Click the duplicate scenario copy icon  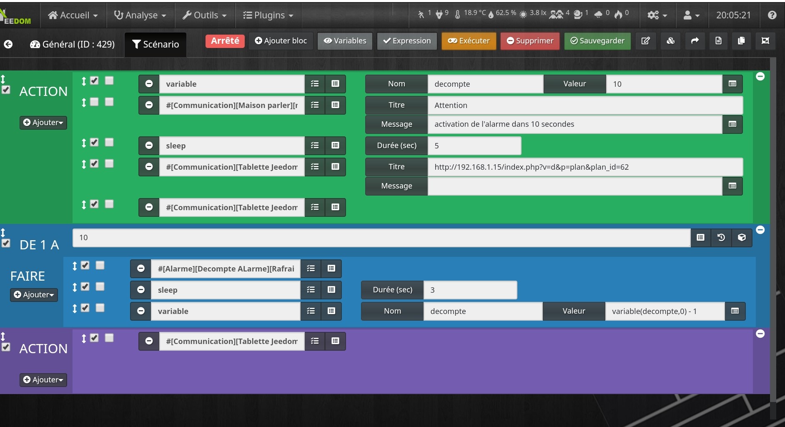(x=741, y=41)
